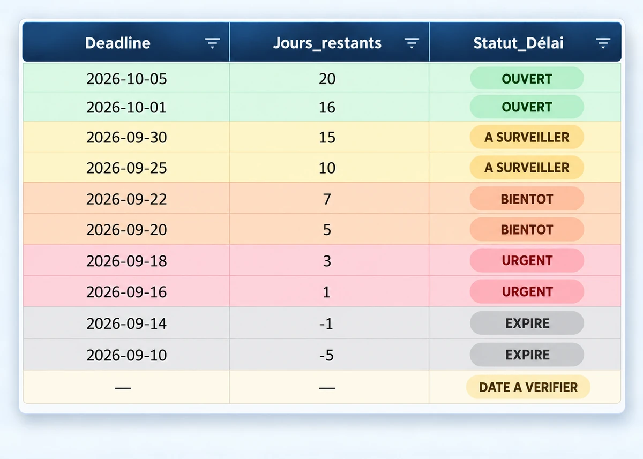This screenshot has width=643, height=459.
Task: Click the days remaining value 10
Action: click(x=327, y=168)
